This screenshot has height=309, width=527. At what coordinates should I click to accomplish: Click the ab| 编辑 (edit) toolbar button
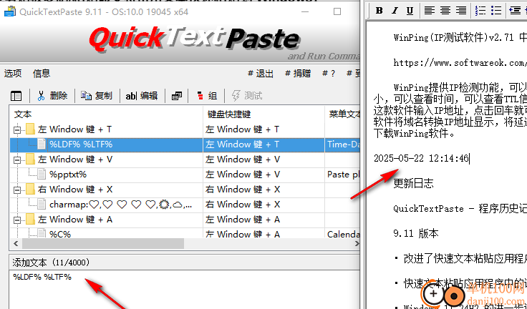coord(142,96)
